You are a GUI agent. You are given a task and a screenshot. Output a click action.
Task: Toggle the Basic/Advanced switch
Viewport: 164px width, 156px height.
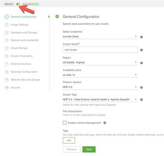click(x=18, y=4)
